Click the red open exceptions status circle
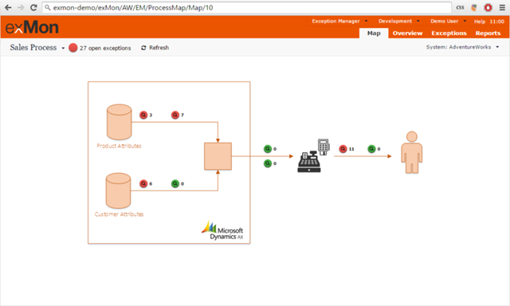This screenshot has width=510, height=306. click(73, 48)
